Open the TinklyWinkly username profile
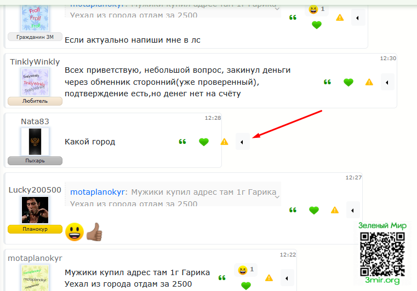 tap(35, 62)
